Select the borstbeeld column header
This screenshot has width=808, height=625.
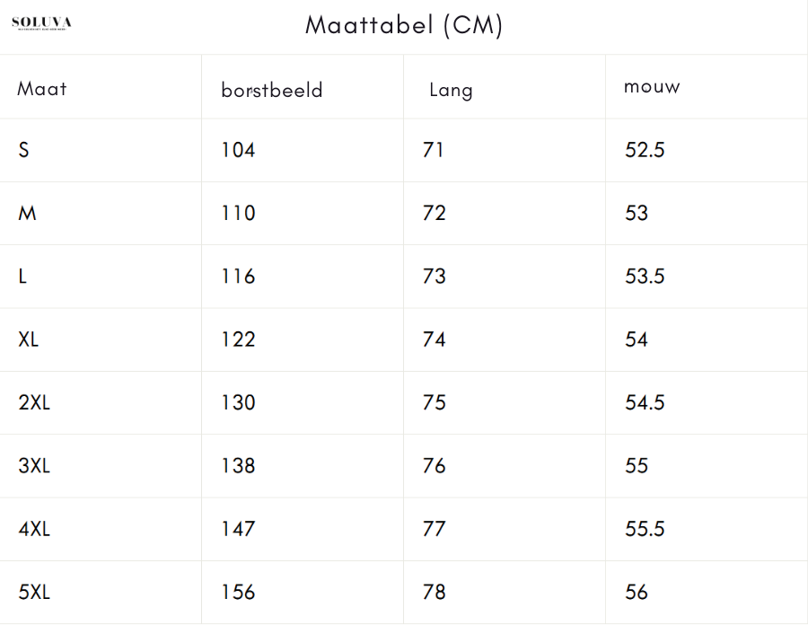(271, 90)
